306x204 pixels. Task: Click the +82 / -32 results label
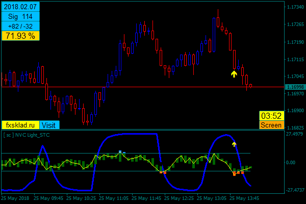click(x=20, y=27)
